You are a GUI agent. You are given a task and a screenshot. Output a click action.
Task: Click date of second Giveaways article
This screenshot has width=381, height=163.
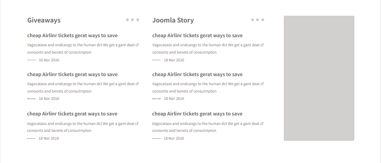(49, 99)
